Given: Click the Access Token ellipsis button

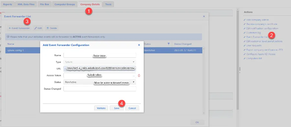Looking at the screenshot, I should [134, 76].
